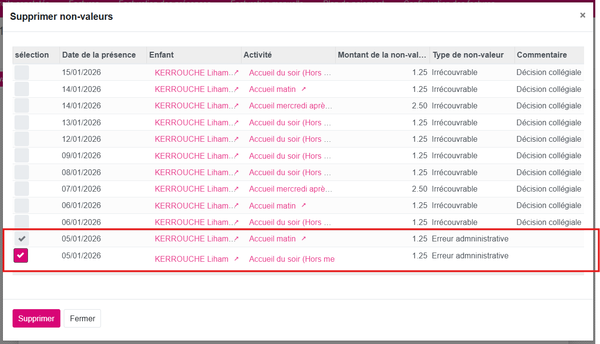
Task: Click the pink Supprimer button
Action: pos(36,318)
